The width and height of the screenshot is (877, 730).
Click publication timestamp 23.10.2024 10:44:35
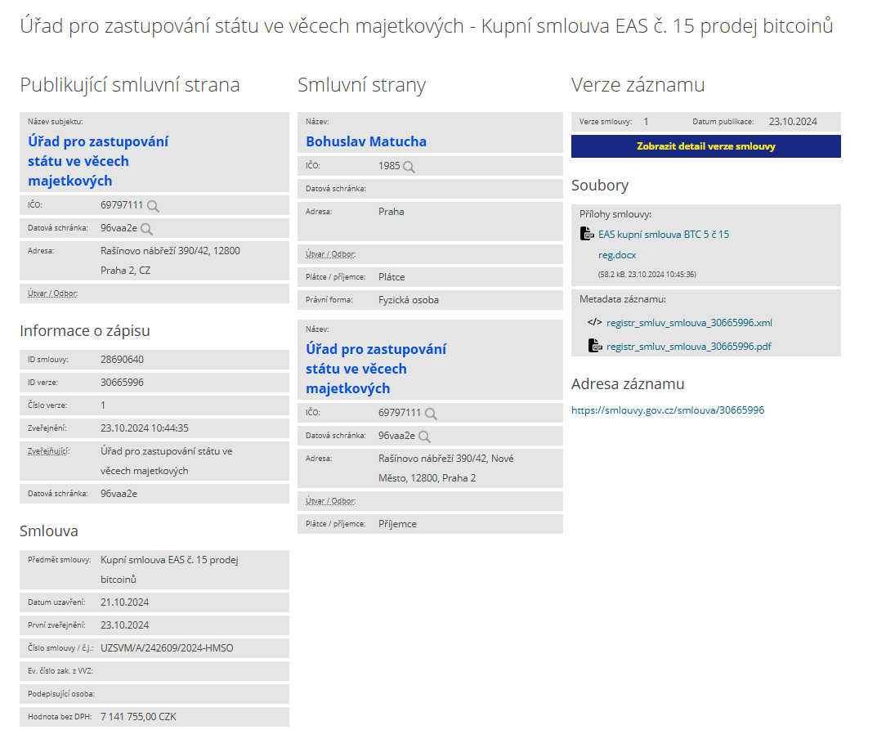click(145, 428)
